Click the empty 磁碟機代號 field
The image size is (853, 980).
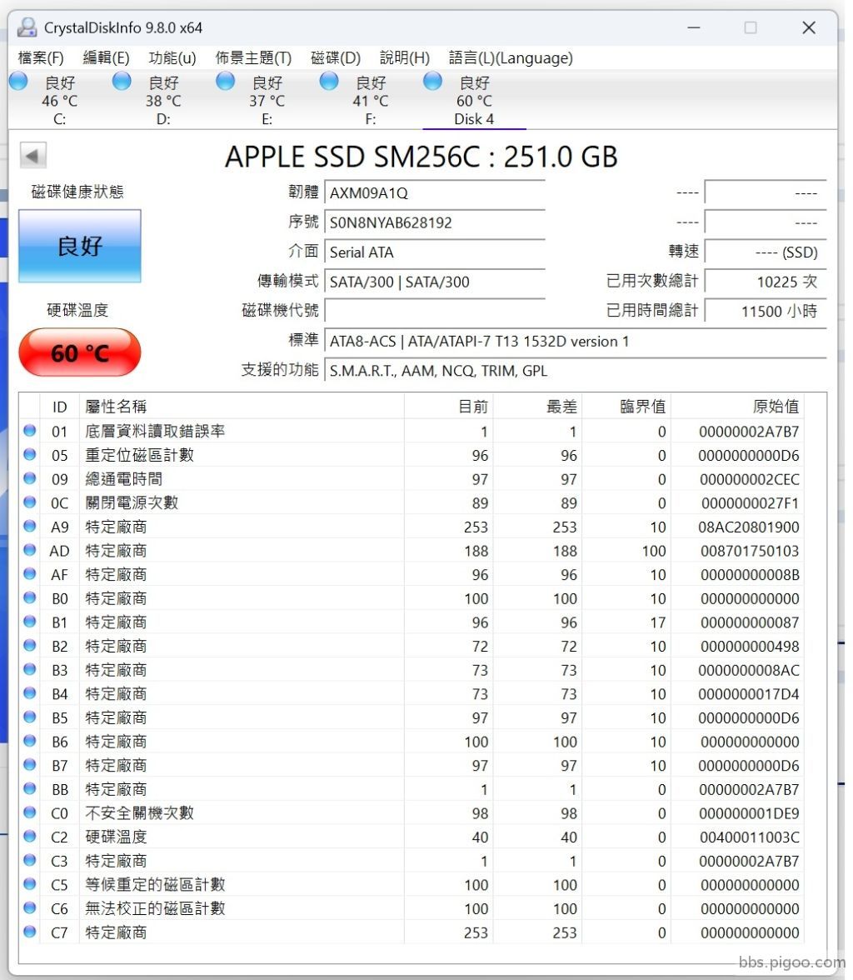[435, 311]
